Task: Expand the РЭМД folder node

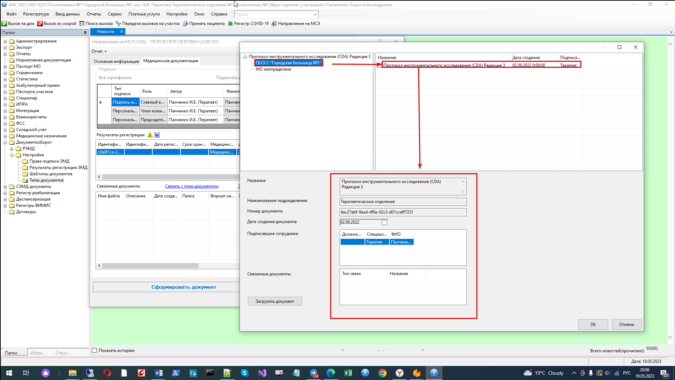Action: [12, 149]
